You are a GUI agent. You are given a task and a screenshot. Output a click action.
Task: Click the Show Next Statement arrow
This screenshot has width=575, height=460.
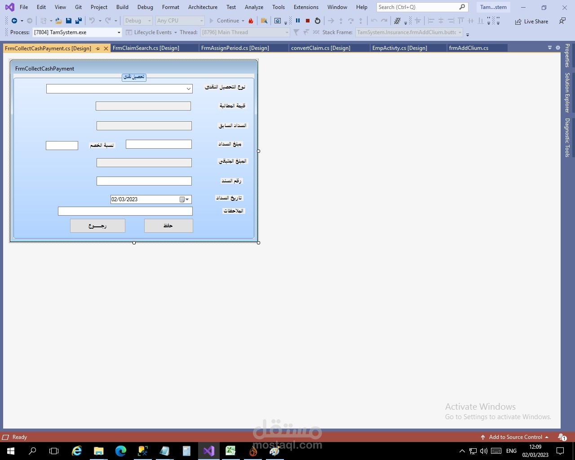(x=331, y=21)
